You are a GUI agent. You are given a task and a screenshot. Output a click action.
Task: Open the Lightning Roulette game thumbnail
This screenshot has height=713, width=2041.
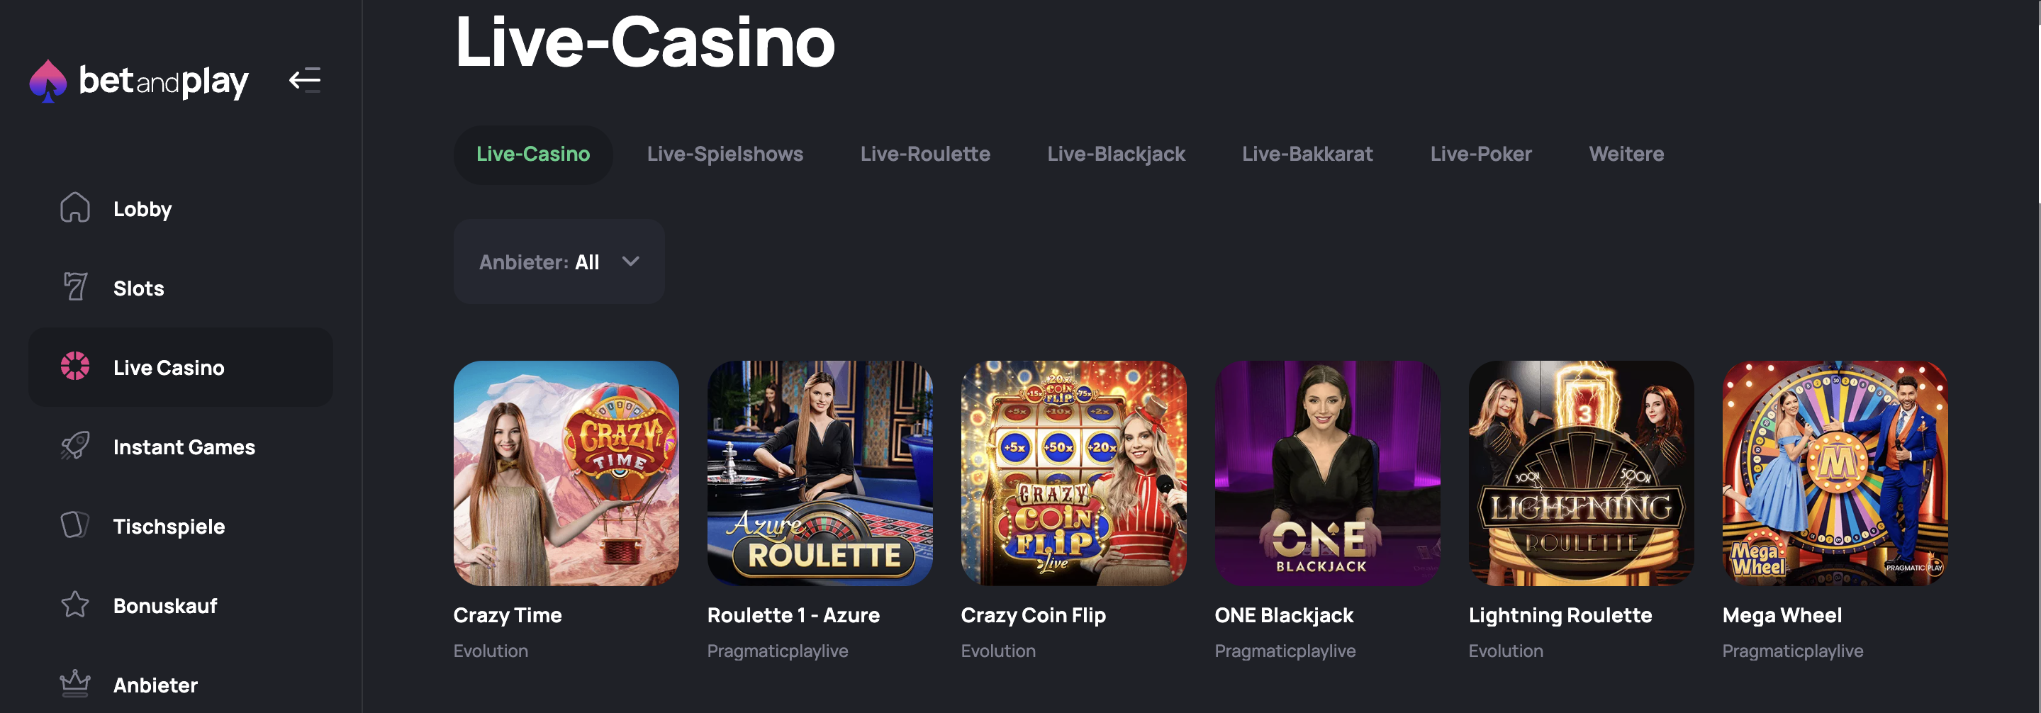click(1581, 473)
